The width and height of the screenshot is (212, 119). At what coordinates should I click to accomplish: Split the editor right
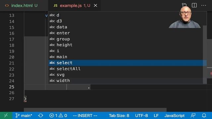[x=194, y=5]
